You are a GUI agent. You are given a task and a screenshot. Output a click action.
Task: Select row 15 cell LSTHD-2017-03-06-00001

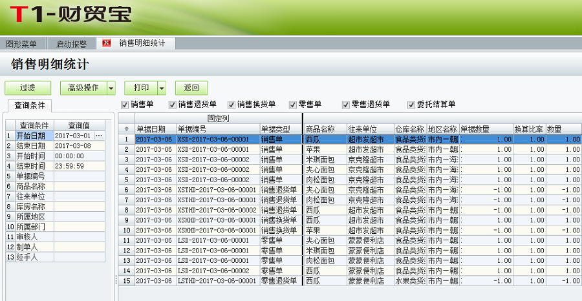pyautogui.click(x=219, y=280)
